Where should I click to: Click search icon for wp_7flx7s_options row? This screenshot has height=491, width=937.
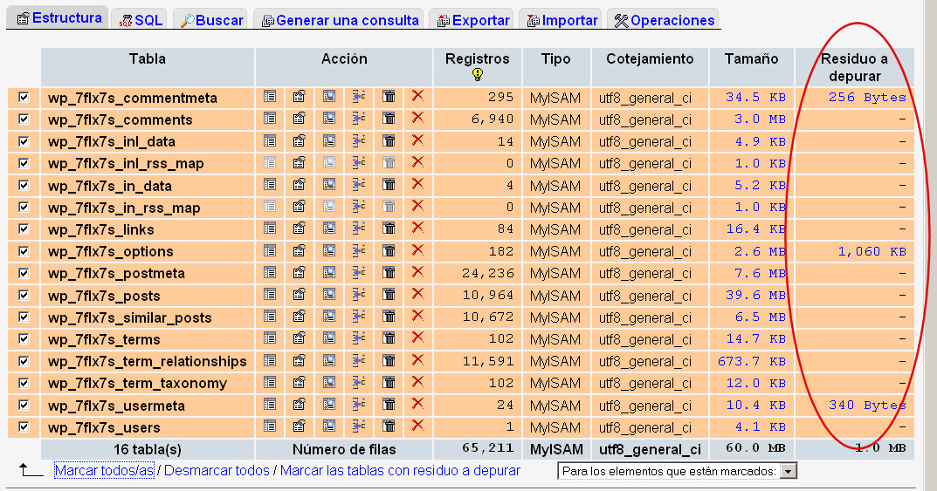point(328,251)
